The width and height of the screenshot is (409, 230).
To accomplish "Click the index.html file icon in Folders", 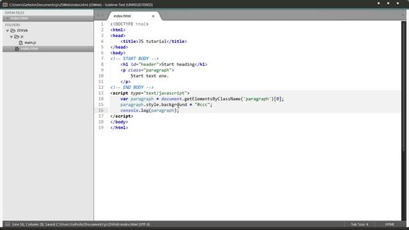I will click(17, 49).
